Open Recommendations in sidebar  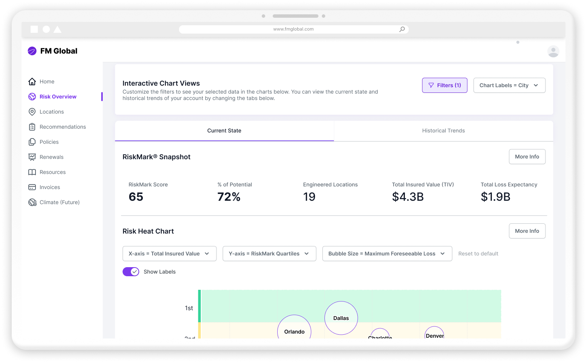click(63, 127)
